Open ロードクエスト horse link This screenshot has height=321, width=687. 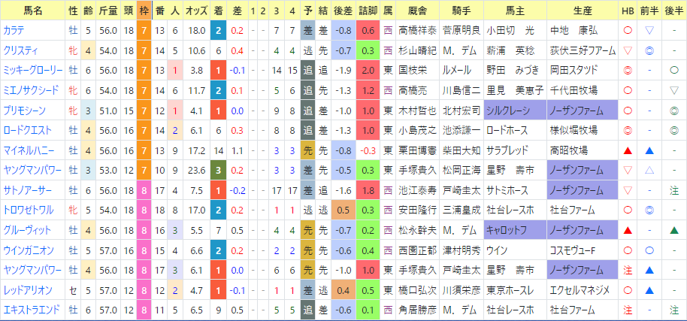[x=27, y=131]
